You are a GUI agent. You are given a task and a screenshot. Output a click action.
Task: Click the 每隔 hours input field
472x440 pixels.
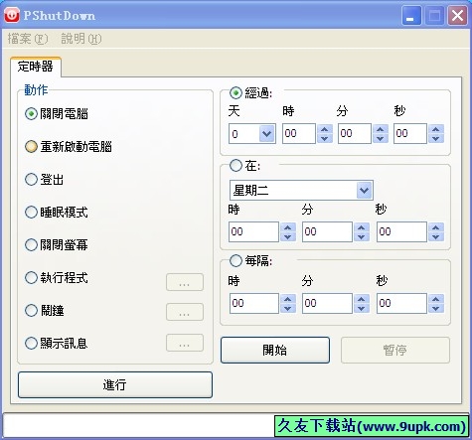pyautogui.click(x=254, y=303)
